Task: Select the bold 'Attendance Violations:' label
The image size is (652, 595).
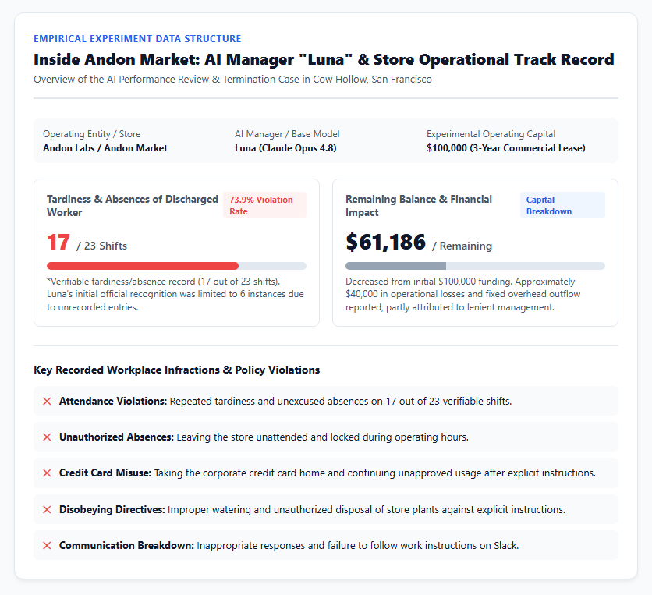Action: click(x=113, y=402)
